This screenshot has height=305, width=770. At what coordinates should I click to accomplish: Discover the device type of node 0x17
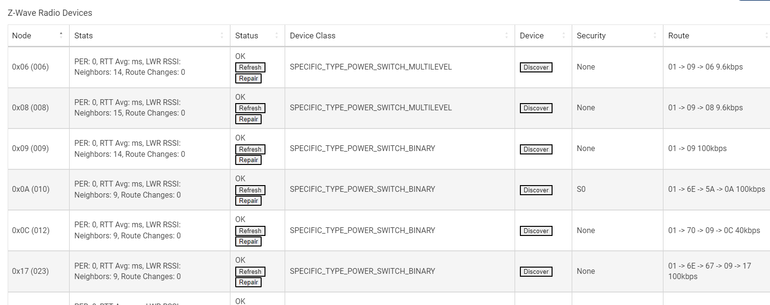[535, 271]
